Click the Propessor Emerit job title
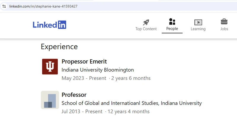This screenshot has height=121, width=237. 84,62
